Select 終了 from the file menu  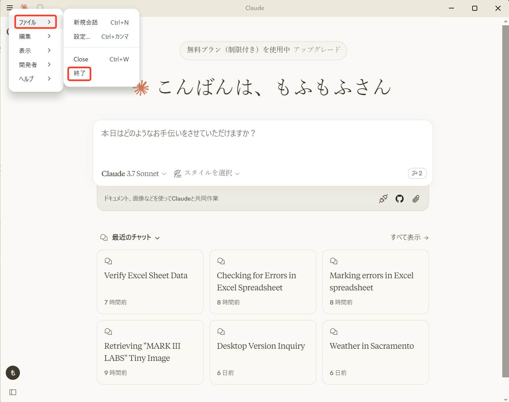tap(79, 74)
